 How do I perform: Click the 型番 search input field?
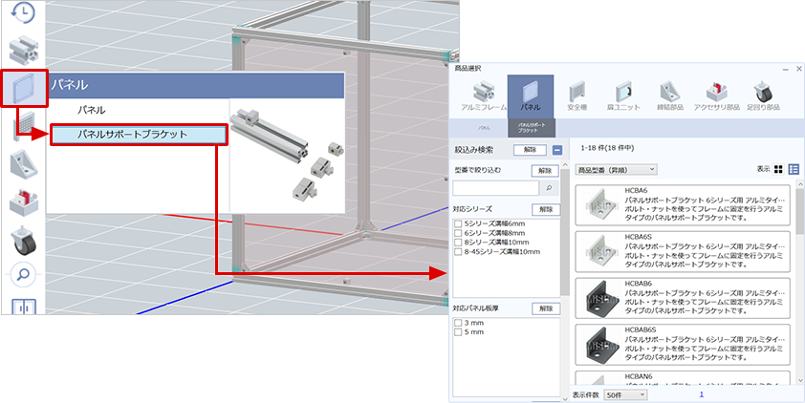pos(503,188)
